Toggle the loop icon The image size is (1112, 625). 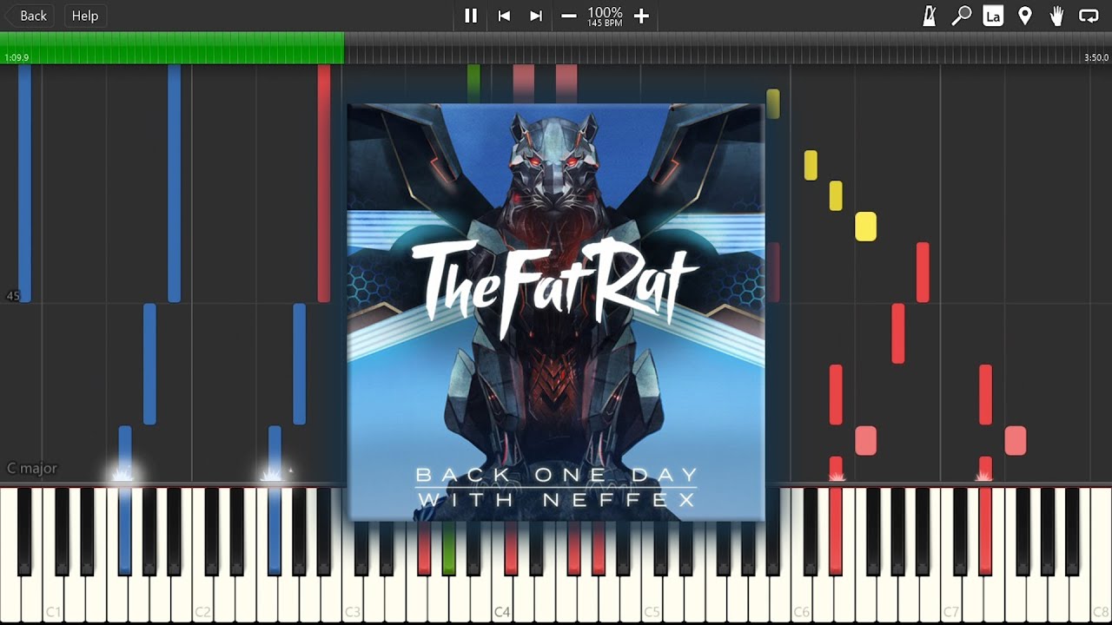(1089, 16)
